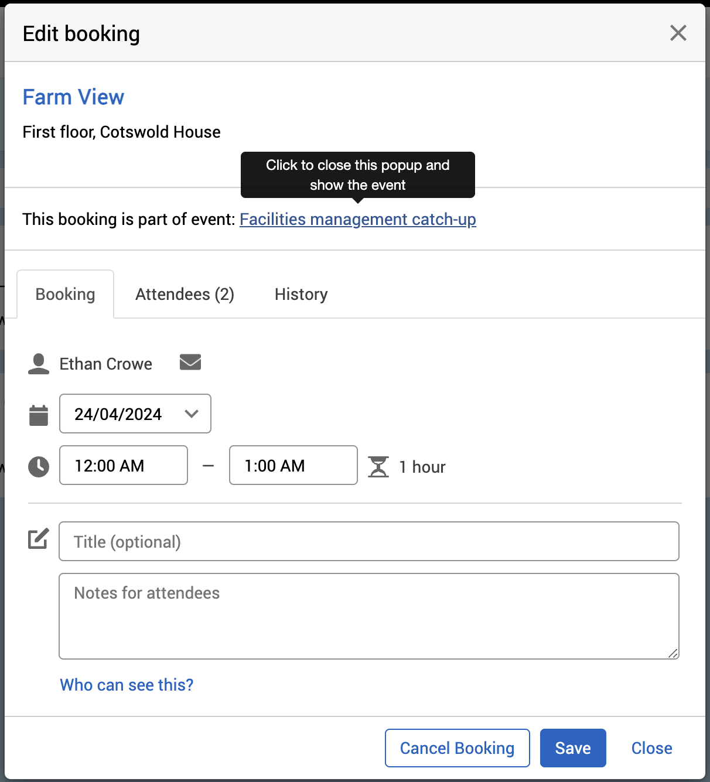Open the Facilities management catch-up event link
Image resolution: width=710 pixels, height=782 pixels.
(x=357, y=219)
